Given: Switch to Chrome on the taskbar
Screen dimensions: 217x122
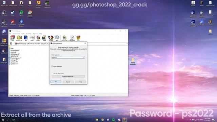Looking at the screenshot, I should [x=102, y=120].
